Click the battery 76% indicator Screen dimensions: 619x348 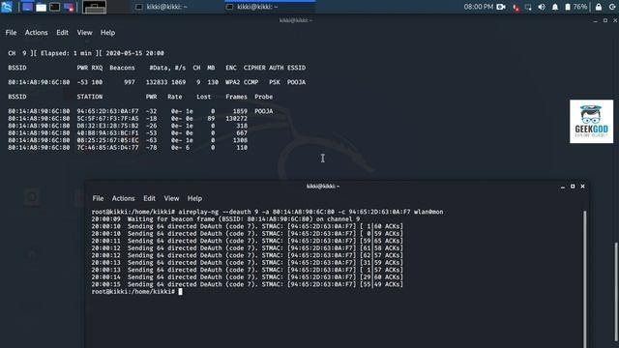tap(575, 7)
